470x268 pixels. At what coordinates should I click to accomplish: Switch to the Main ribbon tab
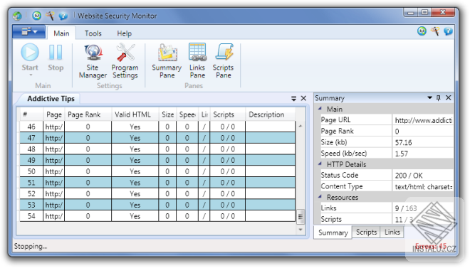(x=61, y=33)
